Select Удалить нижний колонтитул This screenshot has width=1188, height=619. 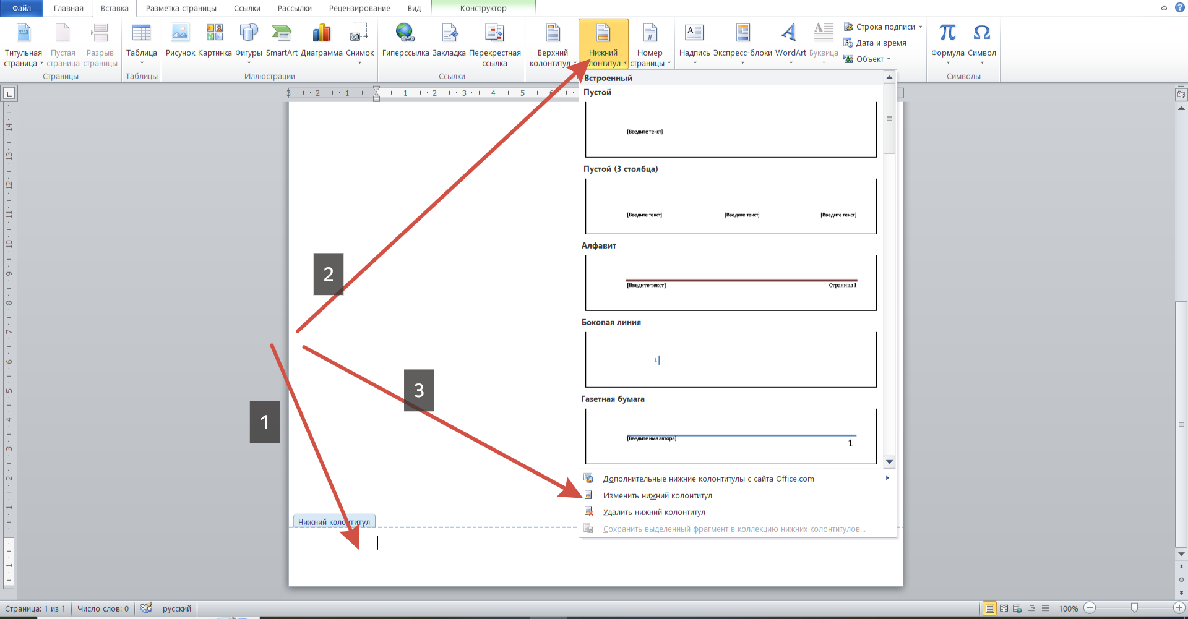(x=654, y=512)
